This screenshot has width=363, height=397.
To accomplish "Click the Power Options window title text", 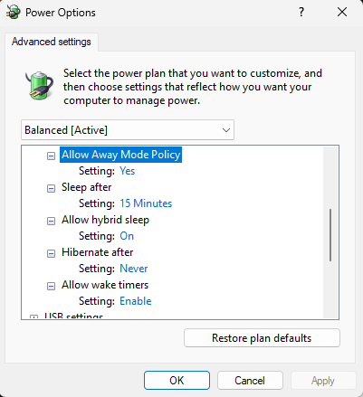I will tap(61, 13).
